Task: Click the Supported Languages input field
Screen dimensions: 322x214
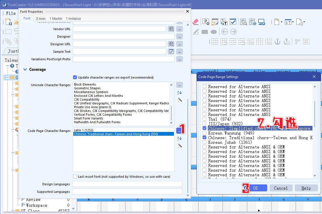Action: click(x=127, y=192)
